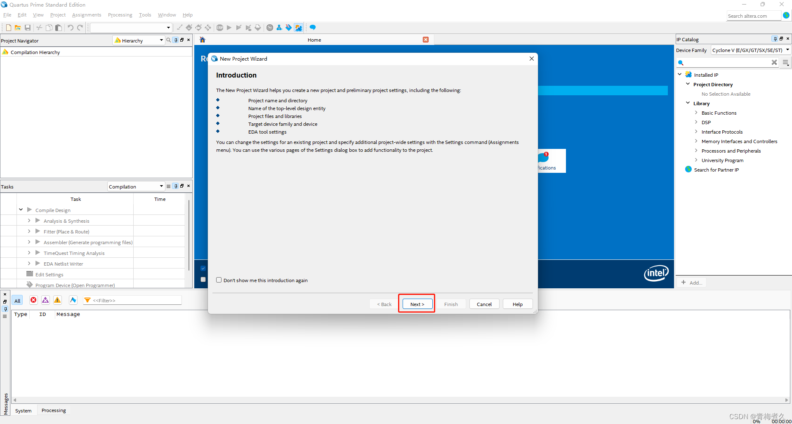Image resolution: width=792 pixels, height=424 pixels.
Task: Open the IP Catalog options menu icon
Action: tap(786, 62)
